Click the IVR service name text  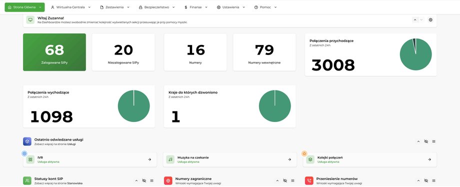click(40, 157)
